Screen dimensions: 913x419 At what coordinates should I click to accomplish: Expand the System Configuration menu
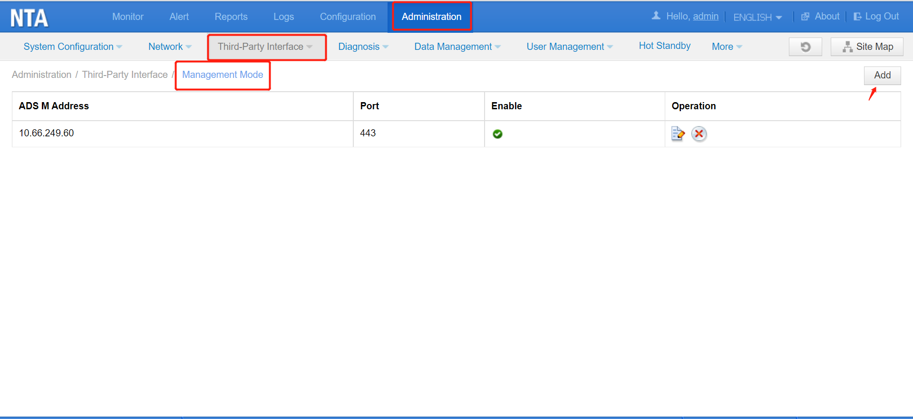point(73,47)
